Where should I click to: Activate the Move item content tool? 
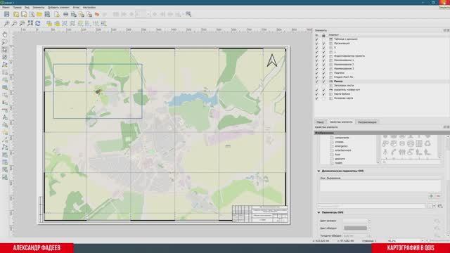[5, 57]
